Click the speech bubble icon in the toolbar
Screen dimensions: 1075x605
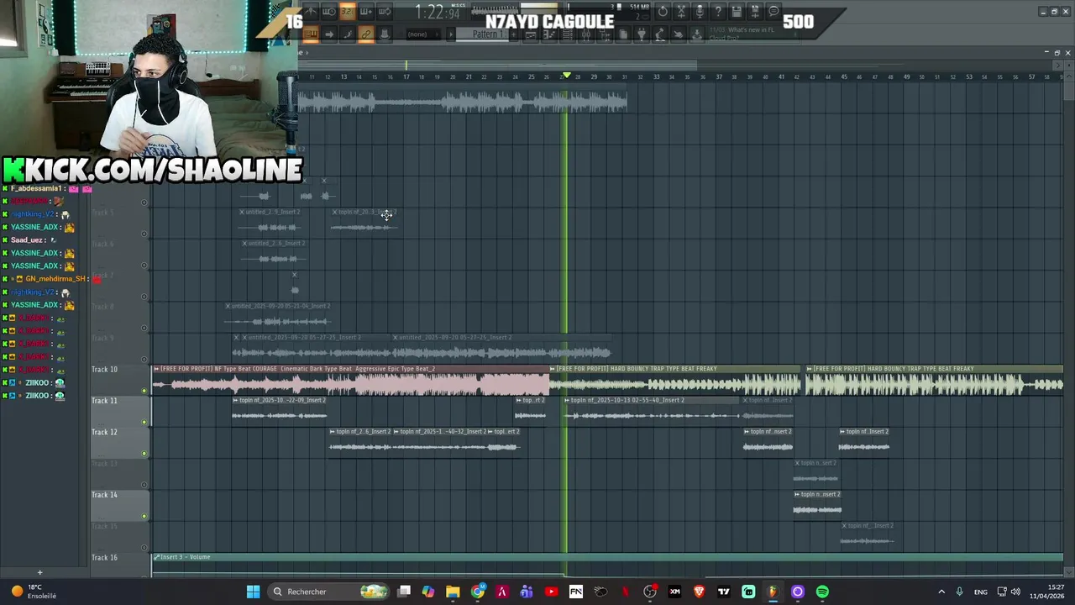pyautogui.click(x=773, y=12)
